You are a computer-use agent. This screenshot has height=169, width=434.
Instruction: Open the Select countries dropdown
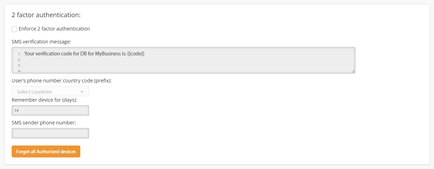(x=50, y=92)
